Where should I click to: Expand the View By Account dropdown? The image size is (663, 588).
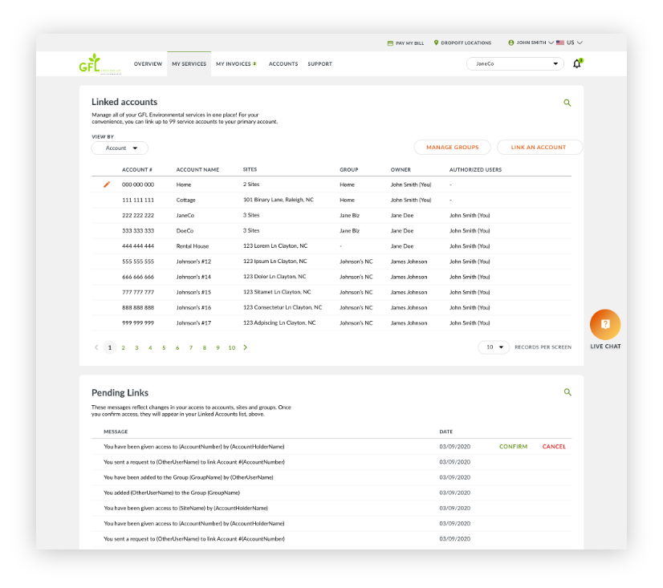(120, 148)
